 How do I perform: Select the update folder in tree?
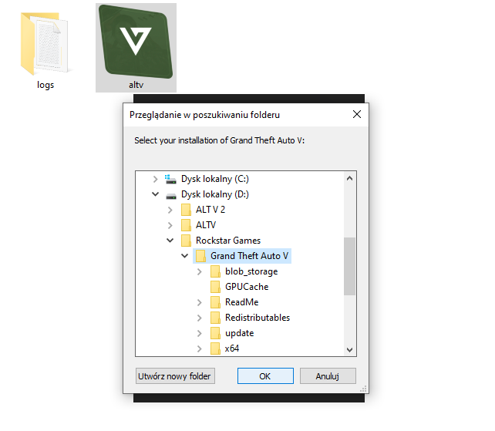tap(239, 333)
